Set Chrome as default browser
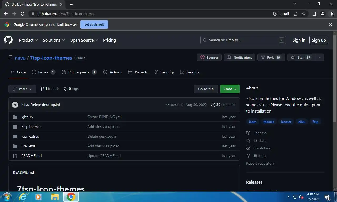Screen dimensions: 337x202 (94, 24)
